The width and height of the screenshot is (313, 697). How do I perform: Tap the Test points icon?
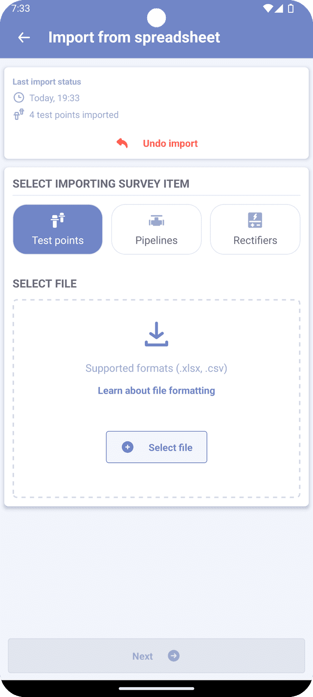[58, 221]
